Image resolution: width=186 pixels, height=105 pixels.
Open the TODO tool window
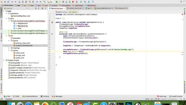coord(16,96)
